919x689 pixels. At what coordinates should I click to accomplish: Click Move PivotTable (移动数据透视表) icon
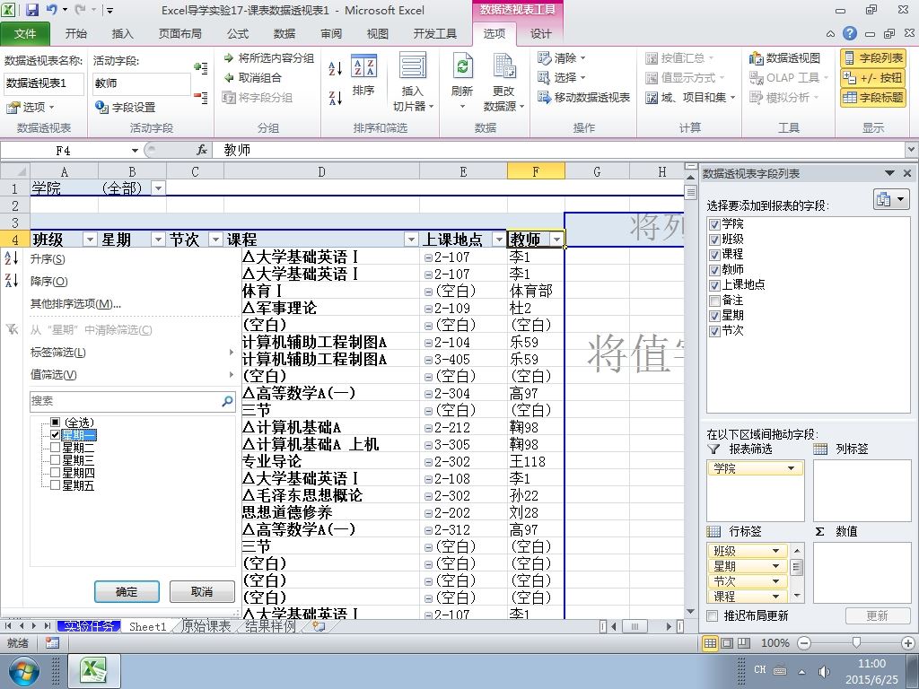click(544, 97)
